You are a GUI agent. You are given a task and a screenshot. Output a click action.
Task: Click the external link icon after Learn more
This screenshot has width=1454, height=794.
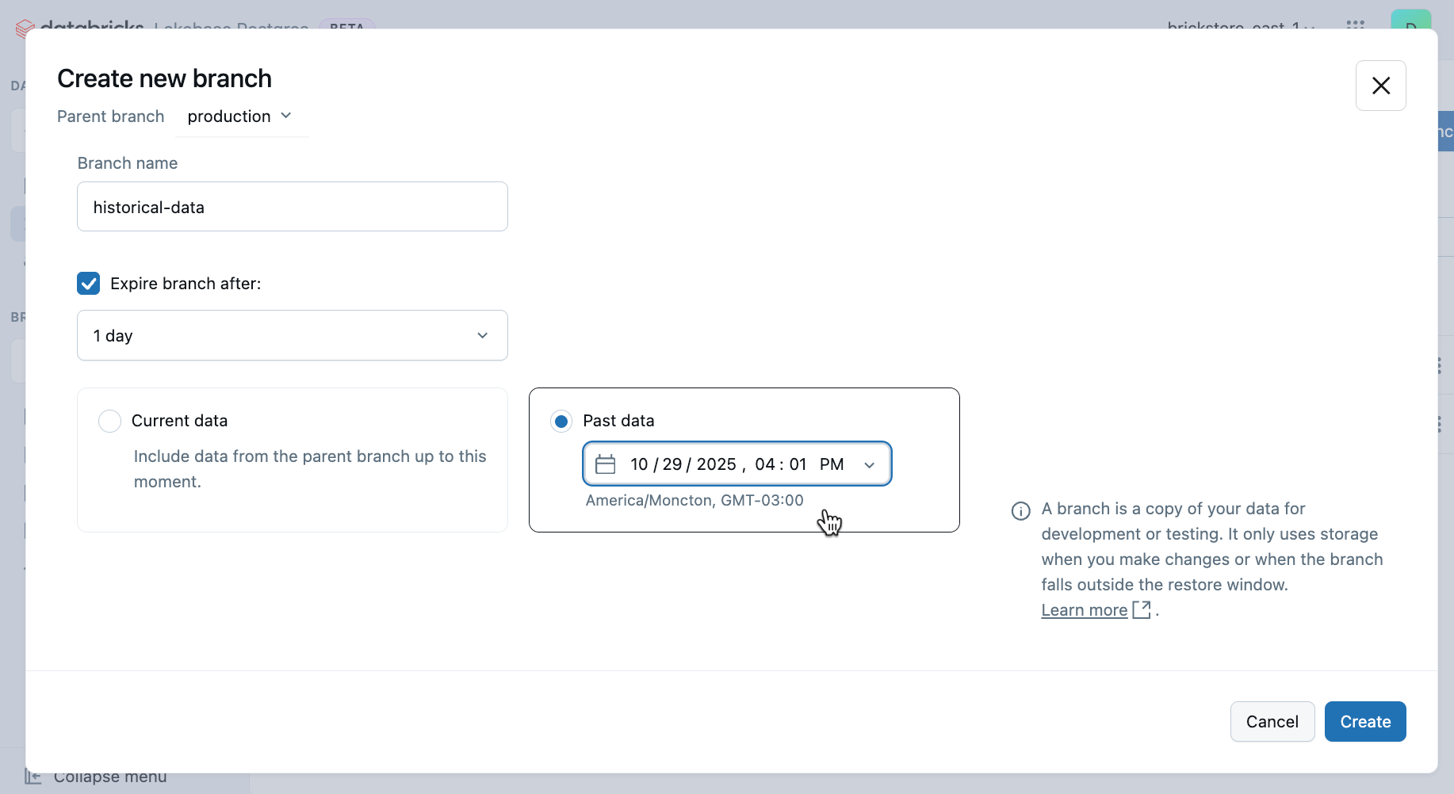1142,609
